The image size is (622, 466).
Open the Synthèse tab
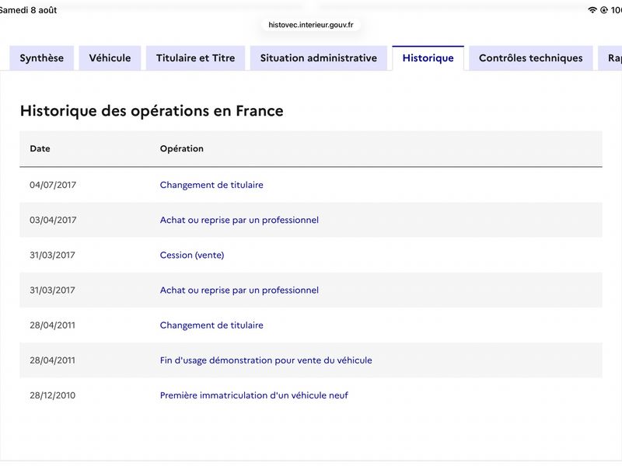[x=42, y=57]
